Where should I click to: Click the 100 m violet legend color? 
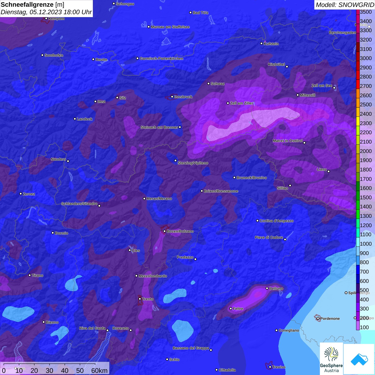pyautogui.click(x=358, y=325)
